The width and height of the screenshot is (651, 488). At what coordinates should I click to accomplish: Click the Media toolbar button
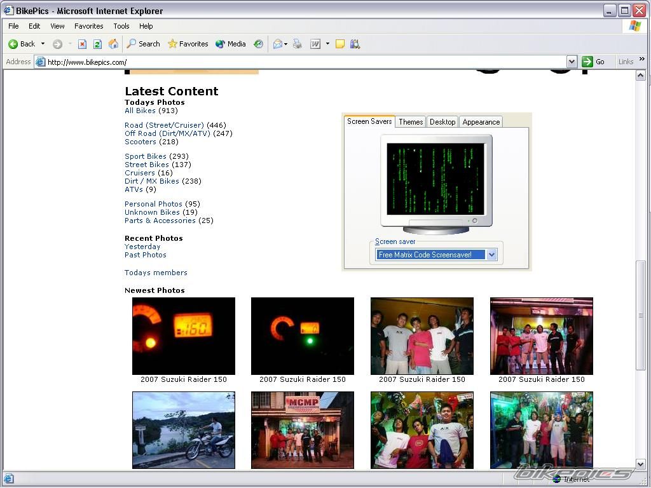(230, 44)
